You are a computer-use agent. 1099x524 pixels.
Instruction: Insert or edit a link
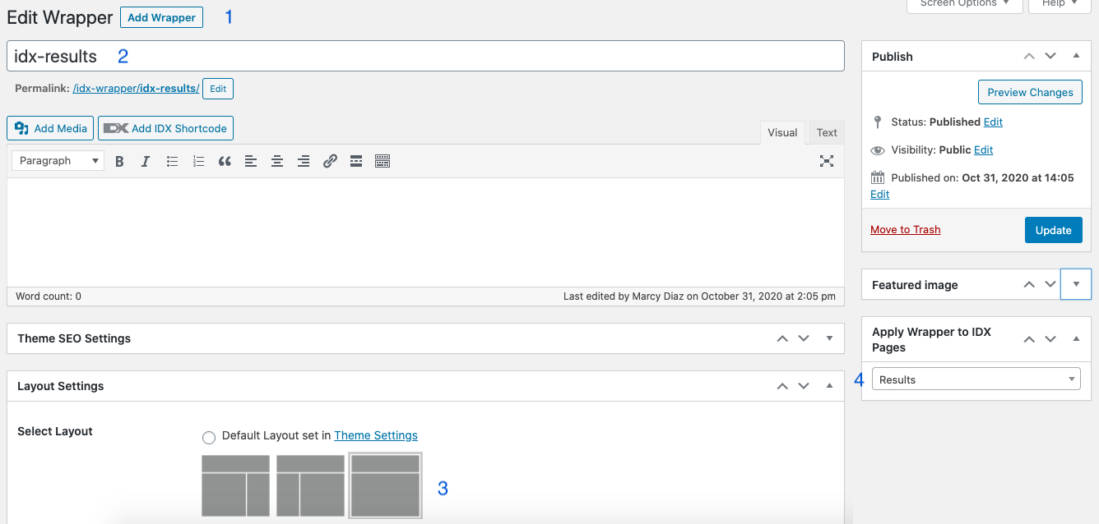coord(330,161)
